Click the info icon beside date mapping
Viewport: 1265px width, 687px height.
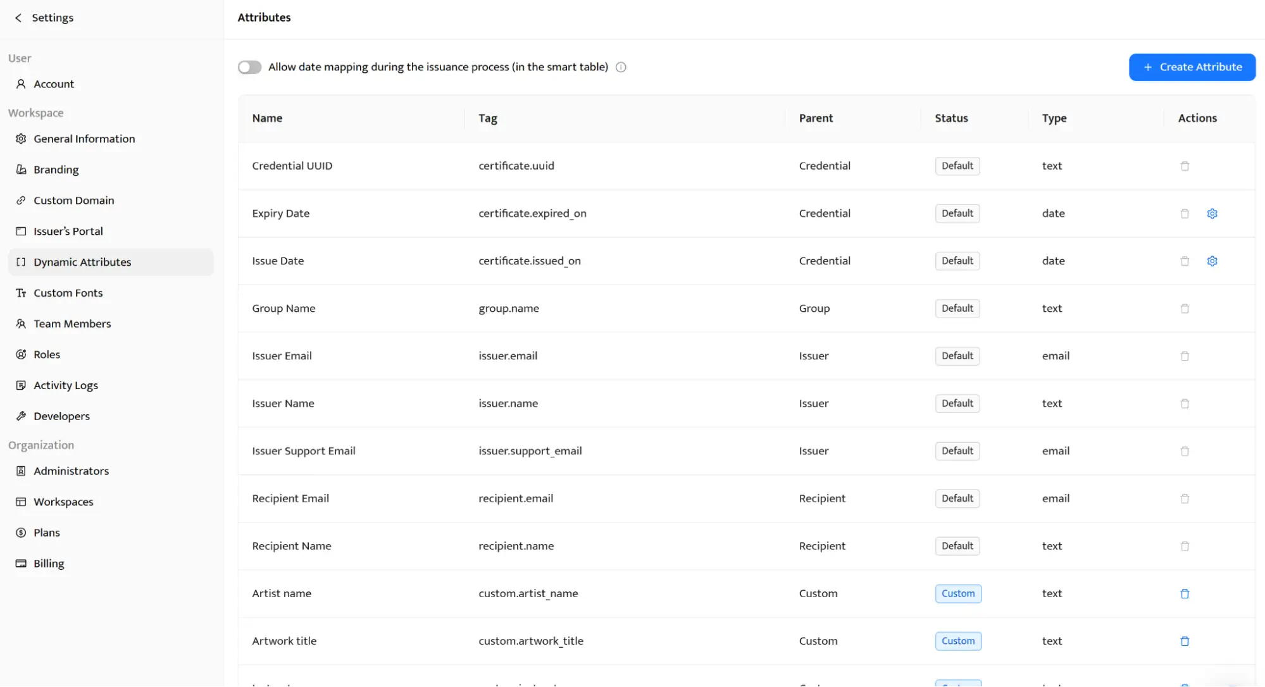click(621, 67)
